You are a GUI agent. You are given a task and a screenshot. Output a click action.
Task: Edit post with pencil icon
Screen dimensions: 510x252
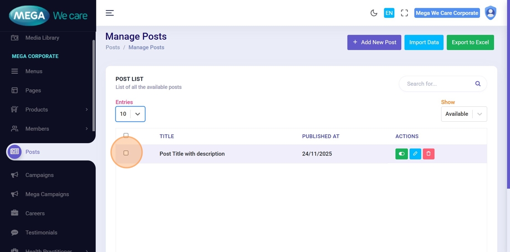[x=415, y=154]
